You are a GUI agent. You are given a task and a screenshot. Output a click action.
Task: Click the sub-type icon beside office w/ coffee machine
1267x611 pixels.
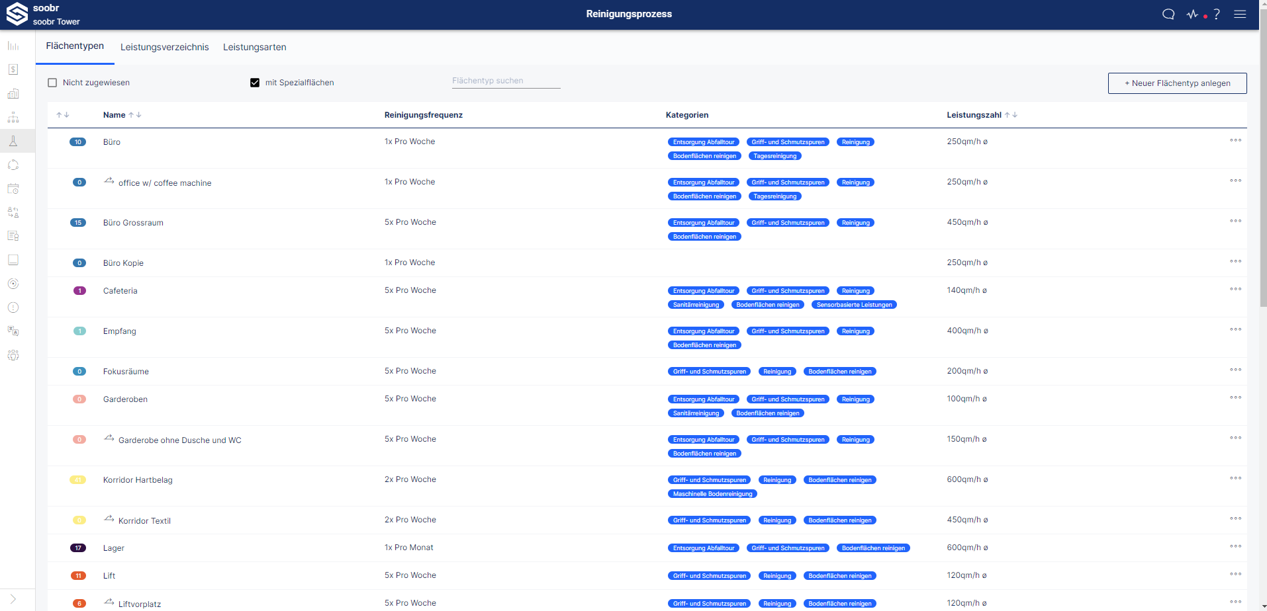coord(109,181)
